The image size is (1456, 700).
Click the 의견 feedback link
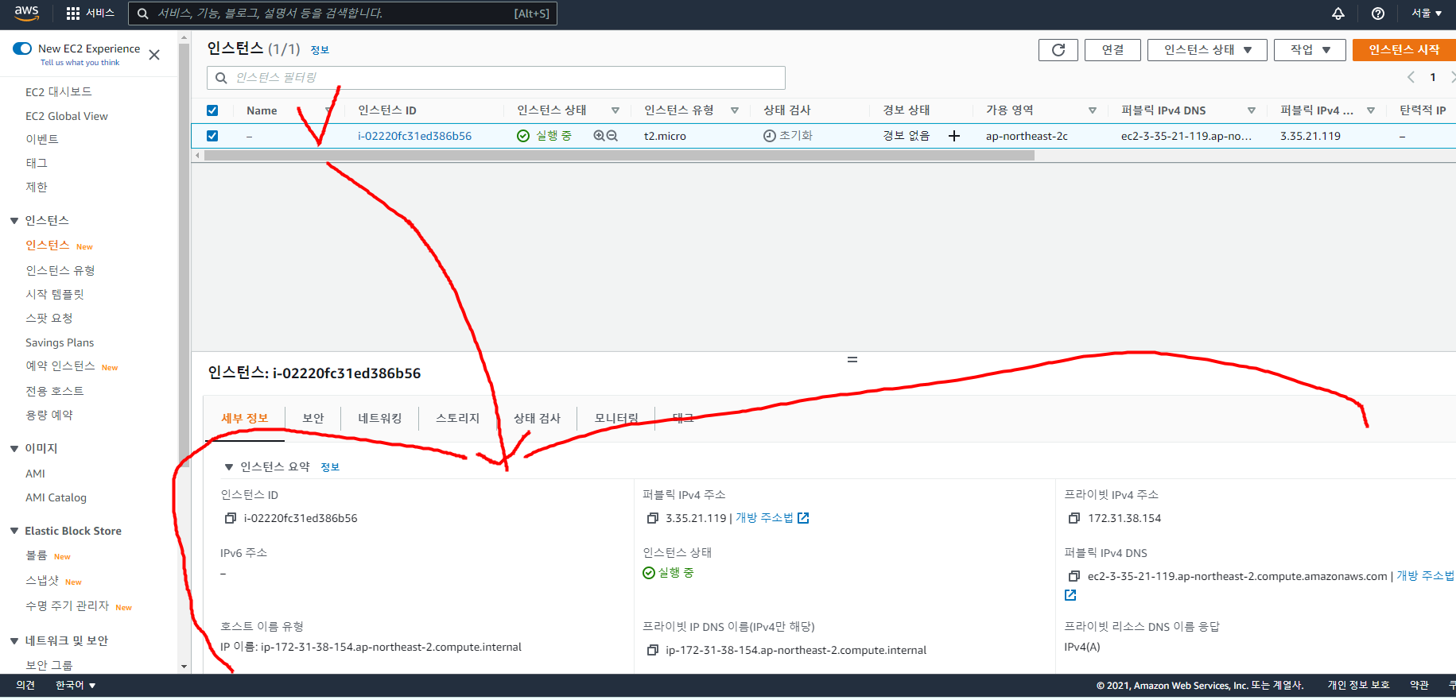pyautogui.click(x=25, y=685)
